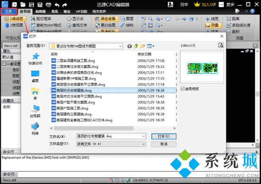Switch to the 编辑器 ribbon tab
Viewport: 261px width, 184px height.
coord(40,11)
